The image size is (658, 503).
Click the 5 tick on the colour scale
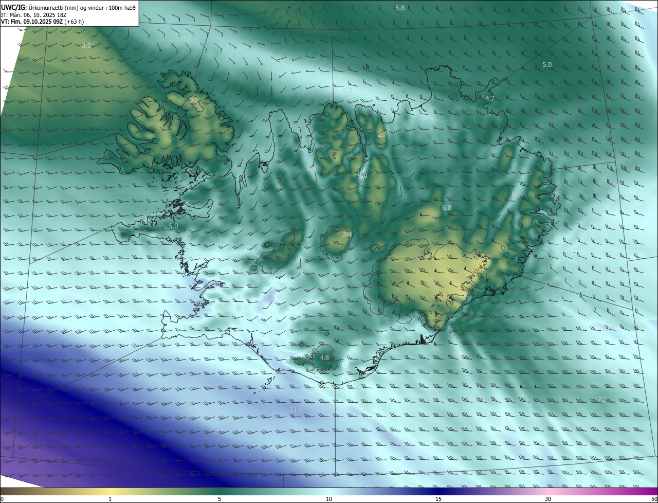point(220,499)
